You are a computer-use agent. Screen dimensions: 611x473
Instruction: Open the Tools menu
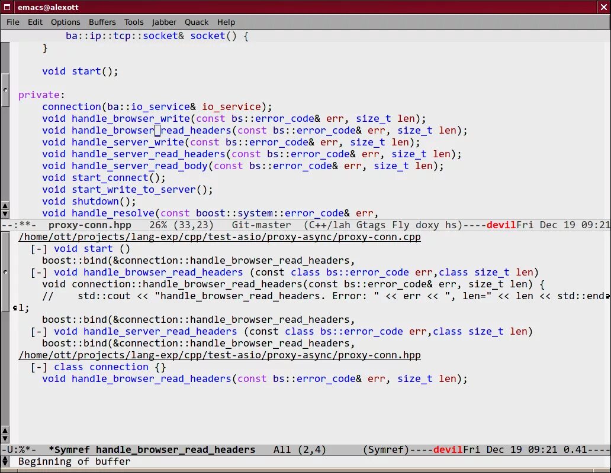tap(134, 22)
